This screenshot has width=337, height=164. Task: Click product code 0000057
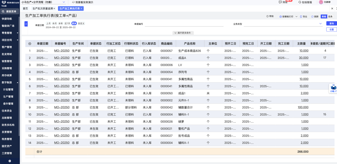166,51
